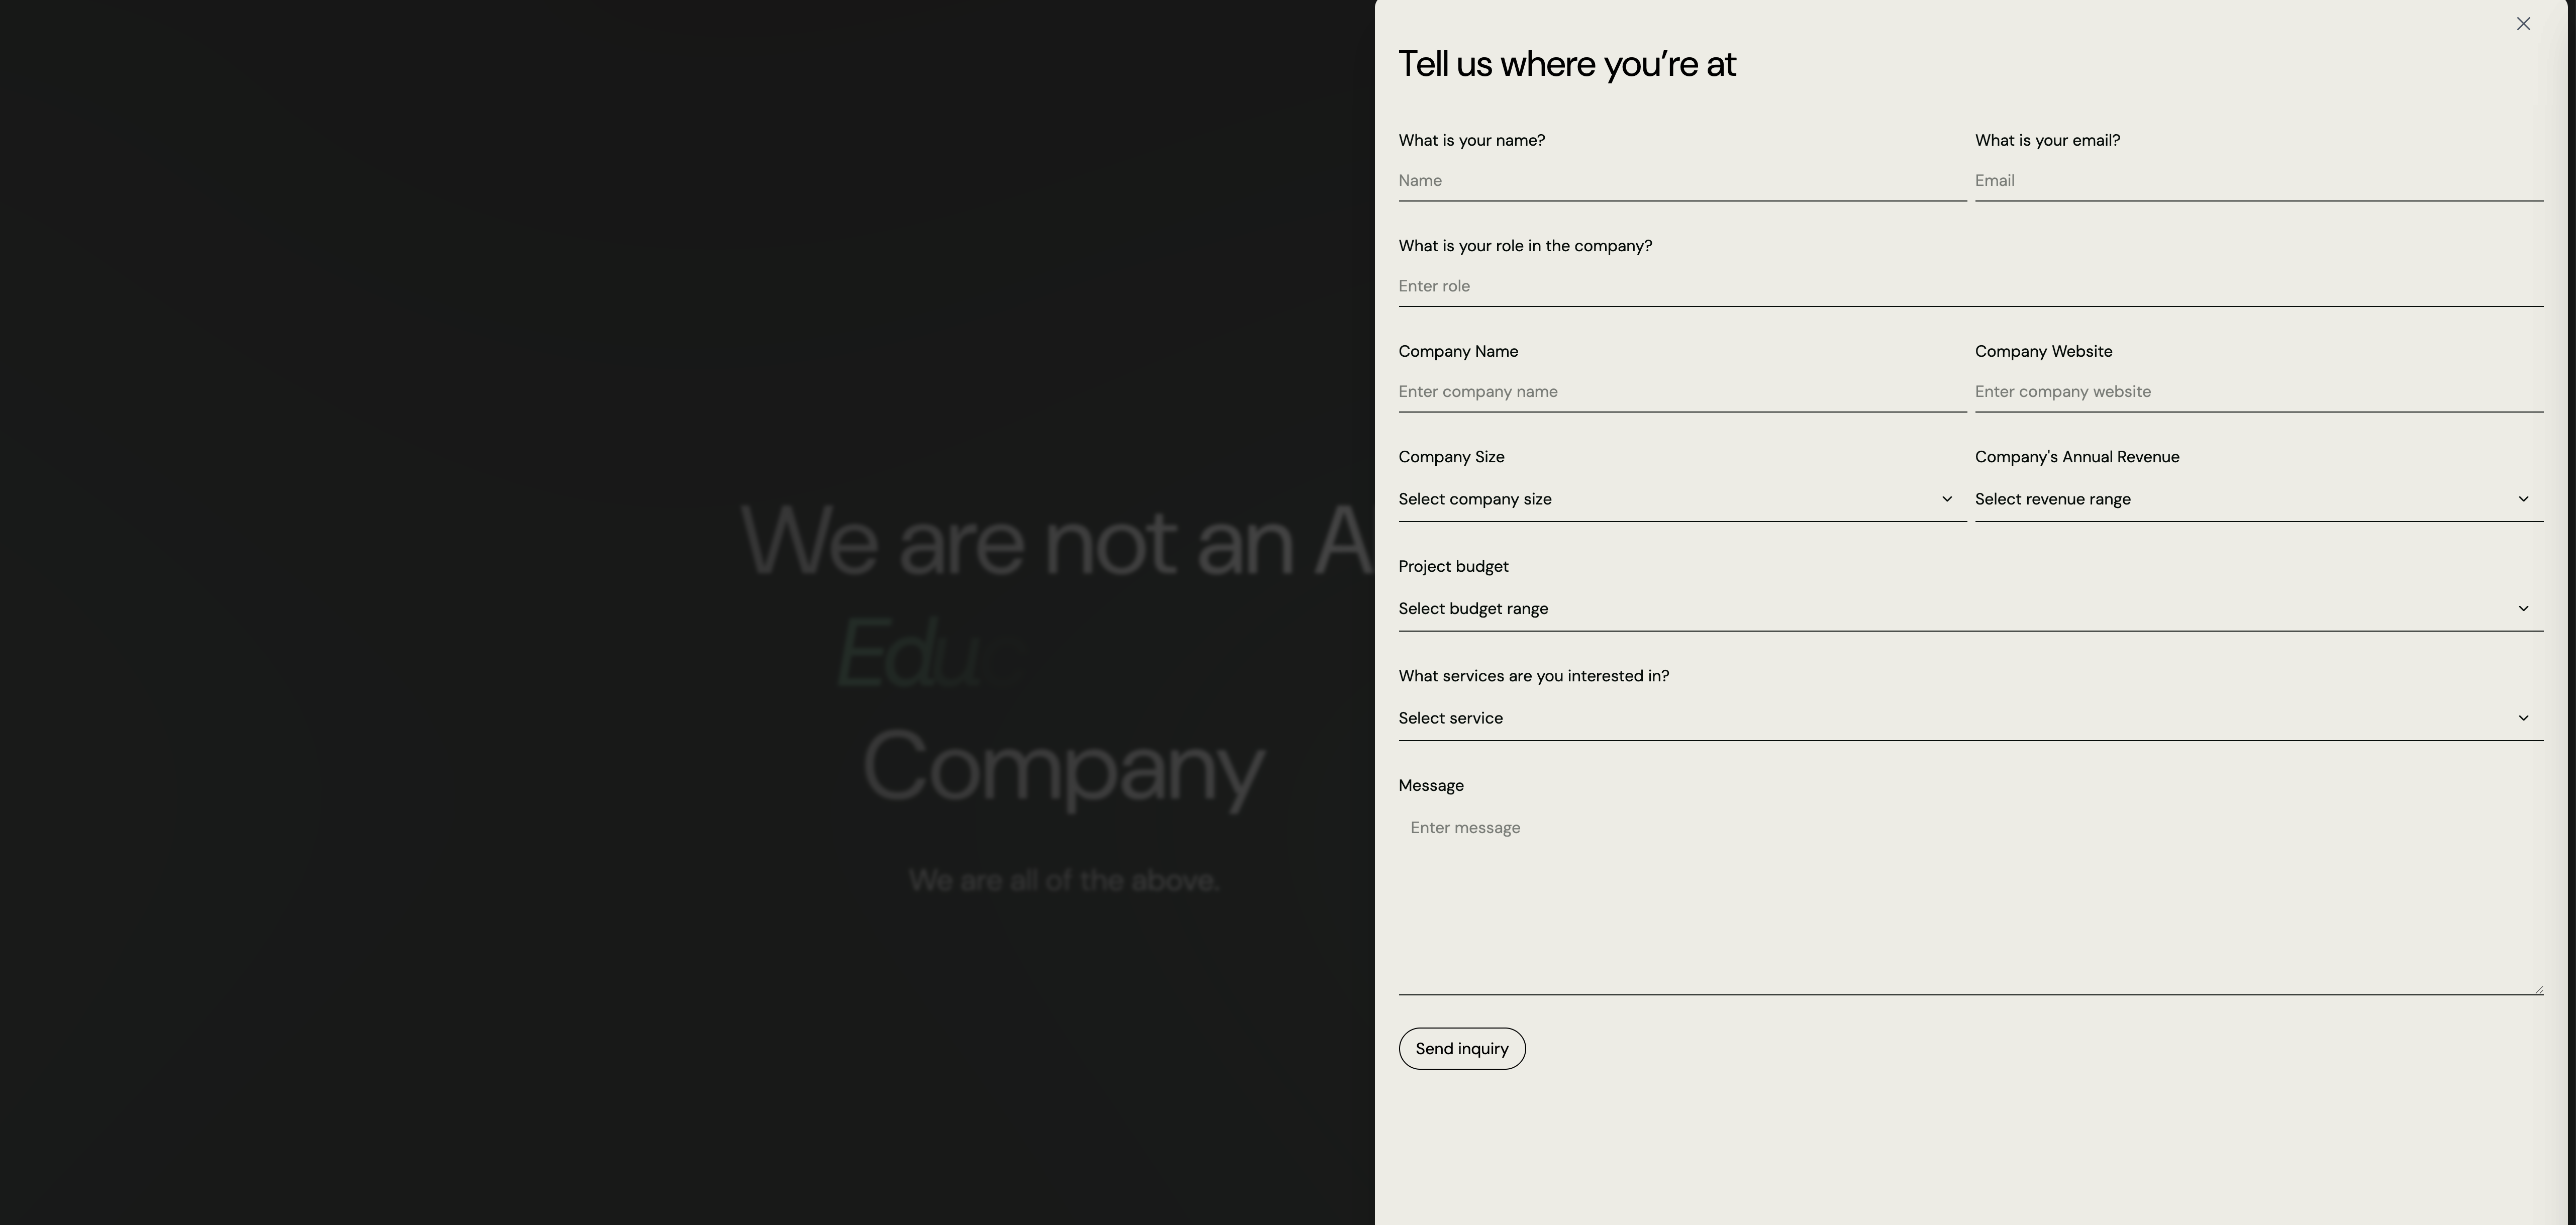Click the company size chevron arrow
The height and width of the screenshot is (1225, 2576).
1947,499
